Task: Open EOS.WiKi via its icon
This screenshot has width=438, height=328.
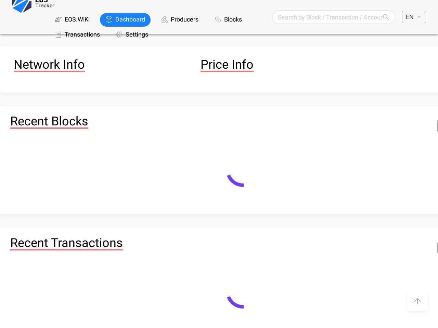Action: tap(58, 19)
